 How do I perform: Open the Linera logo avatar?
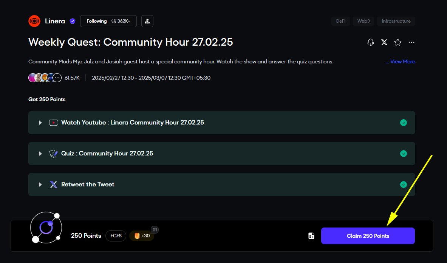tap(34, 21)
